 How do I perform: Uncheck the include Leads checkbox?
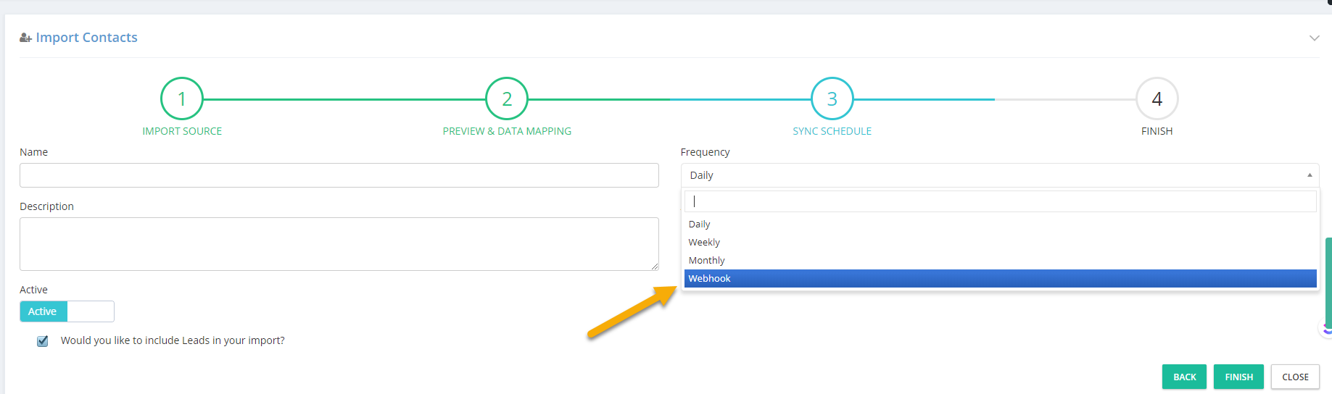coord(43,341)
